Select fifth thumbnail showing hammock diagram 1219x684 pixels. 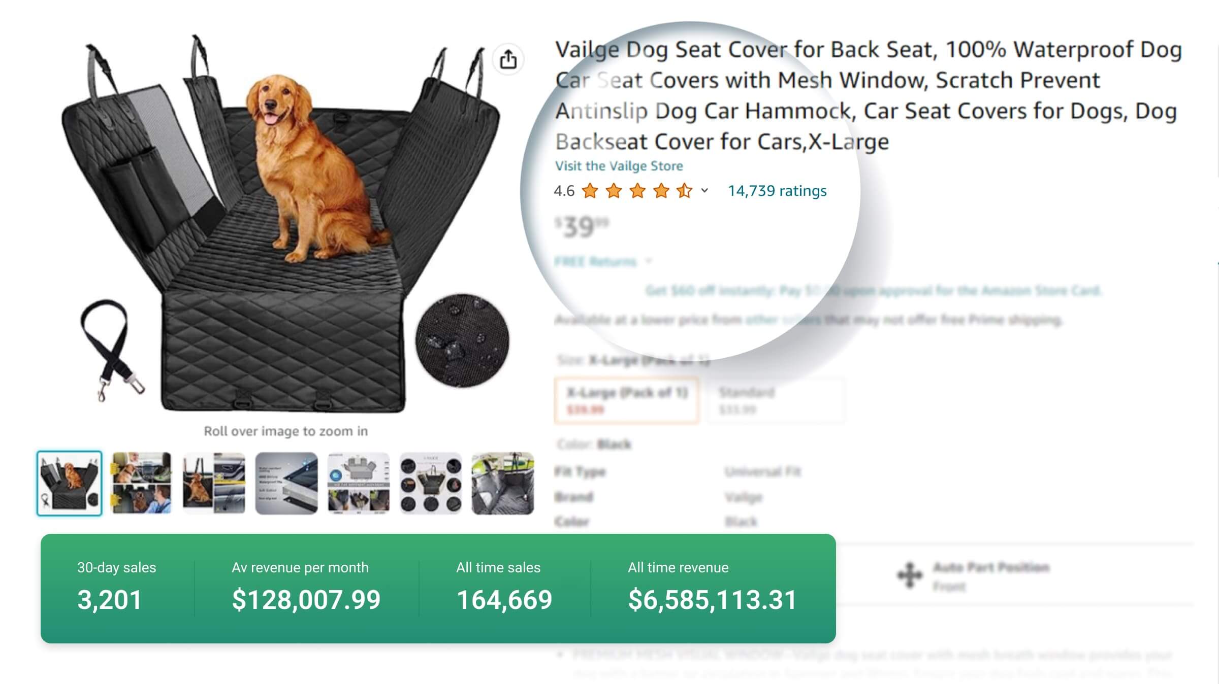359,483
